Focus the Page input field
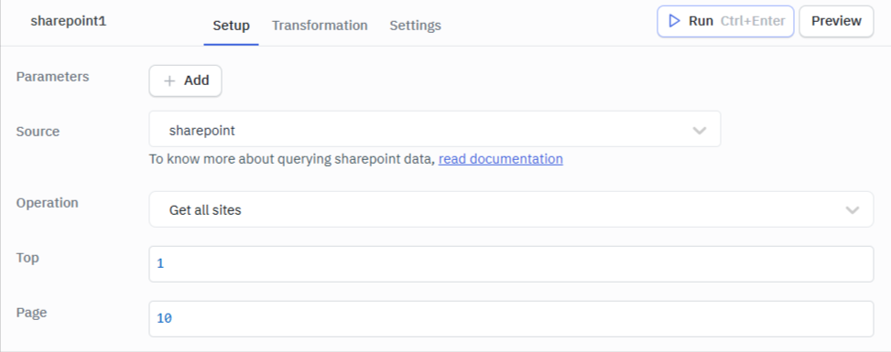The height and width of the screenshot is (352, 891). point(511,319)
